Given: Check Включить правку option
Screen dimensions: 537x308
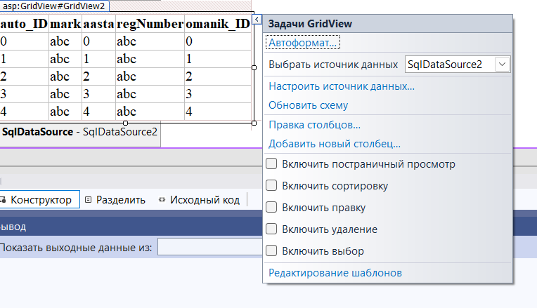Looking at the screenshot, I should 271,207.
